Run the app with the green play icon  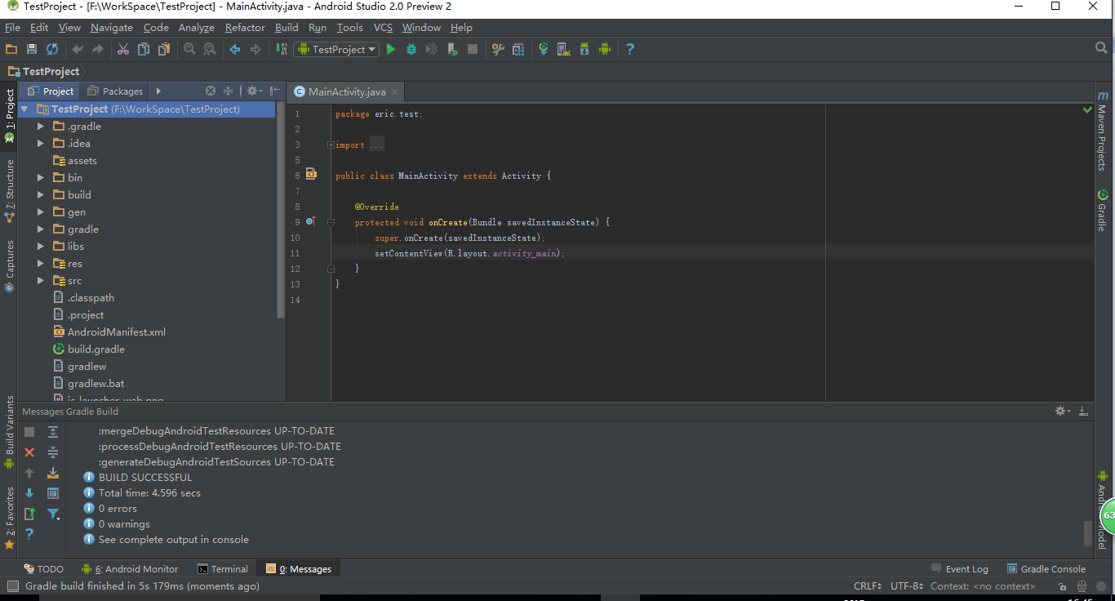click(x=391, y=49)
